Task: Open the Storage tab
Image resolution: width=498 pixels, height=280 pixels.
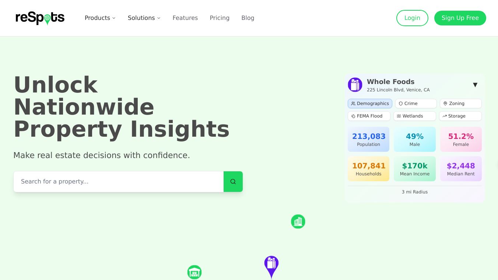Action: pyautogui.click(x=460, y=116)
